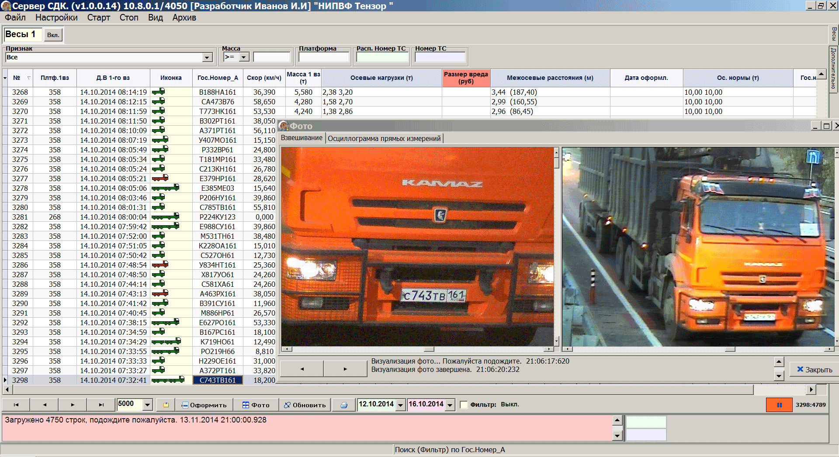Go to the last record
Viewport: 839px width, 457px height.
[x=101, y=405]
